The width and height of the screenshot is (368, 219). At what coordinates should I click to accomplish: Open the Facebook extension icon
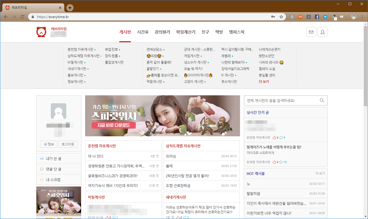coord(317,17)
